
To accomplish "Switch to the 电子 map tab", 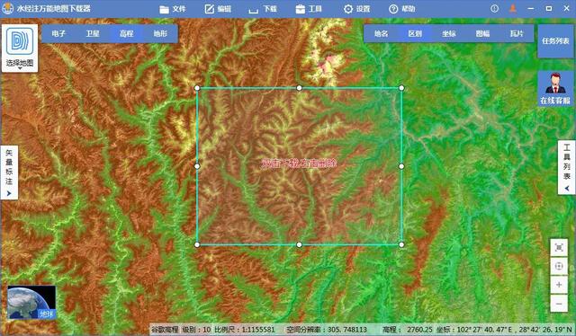I will (x=58, y=34).
